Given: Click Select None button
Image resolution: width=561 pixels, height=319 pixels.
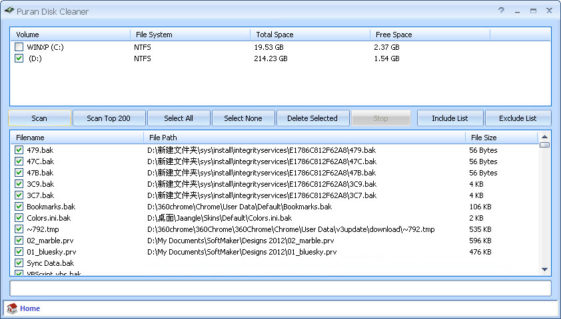Looking at the screenshot, I should (x=243, y=118).
